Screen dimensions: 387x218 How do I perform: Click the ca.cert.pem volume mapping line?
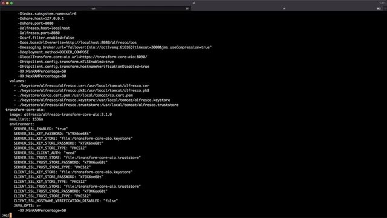point(73,95)
